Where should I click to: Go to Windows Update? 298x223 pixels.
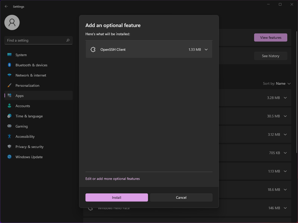tap(38, 157)
